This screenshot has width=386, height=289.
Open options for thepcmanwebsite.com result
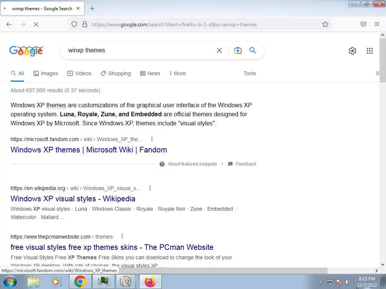tap(122, 237)
